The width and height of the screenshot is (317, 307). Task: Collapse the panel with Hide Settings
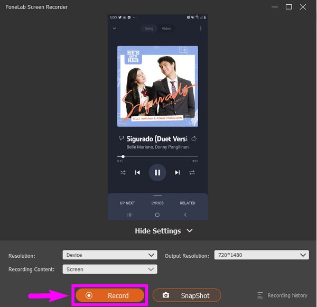click(x=164, y=231)
